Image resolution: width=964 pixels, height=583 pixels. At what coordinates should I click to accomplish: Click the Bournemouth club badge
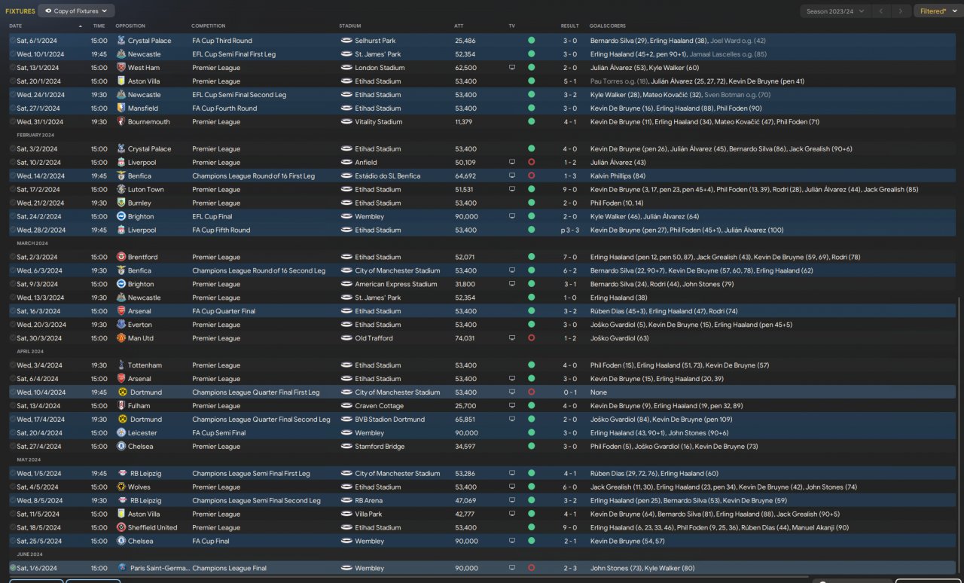click(x=121, y=122)
